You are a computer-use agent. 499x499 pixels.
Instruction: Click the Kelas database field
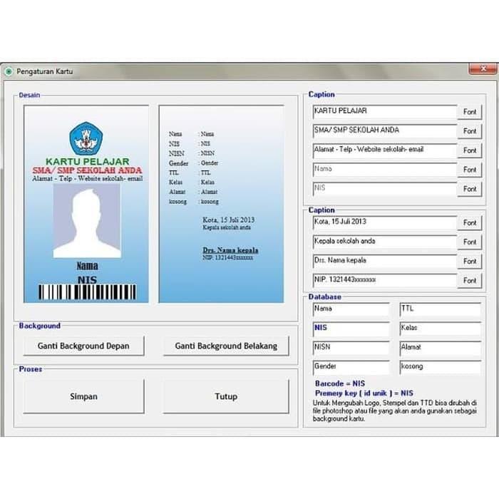[x=439, y=329]
